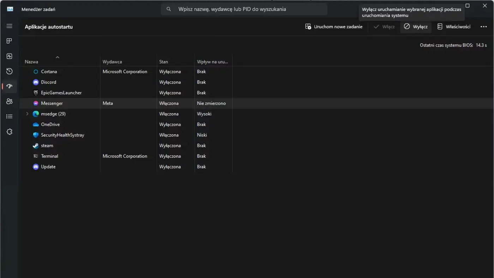Click Wyłączona status in EpicGamesLauncher row

[170, 93]
